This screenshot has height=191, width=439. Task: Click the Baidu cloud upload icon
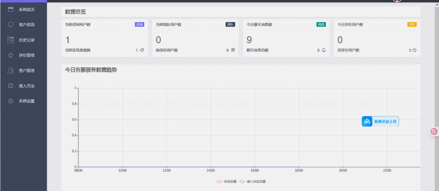367,122
